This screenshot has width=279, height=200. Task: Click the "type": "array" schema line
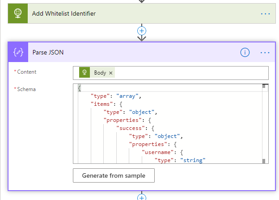(116, 96)
